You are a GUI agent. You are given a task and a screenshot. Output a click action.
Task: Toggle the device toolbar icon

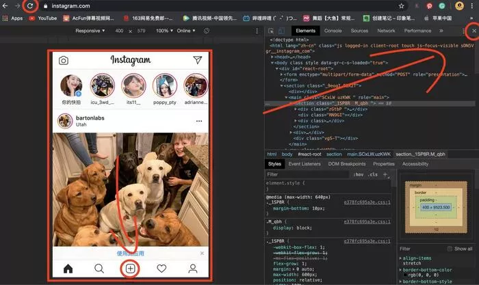[281, 31]
